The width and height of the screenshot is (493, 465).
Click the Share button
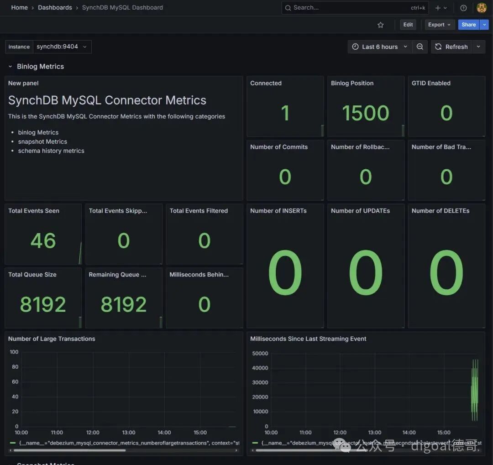coord(468,25)
